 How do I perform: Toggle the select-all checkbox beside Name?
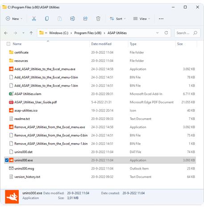pyautogui.click(x=8, y=44)
